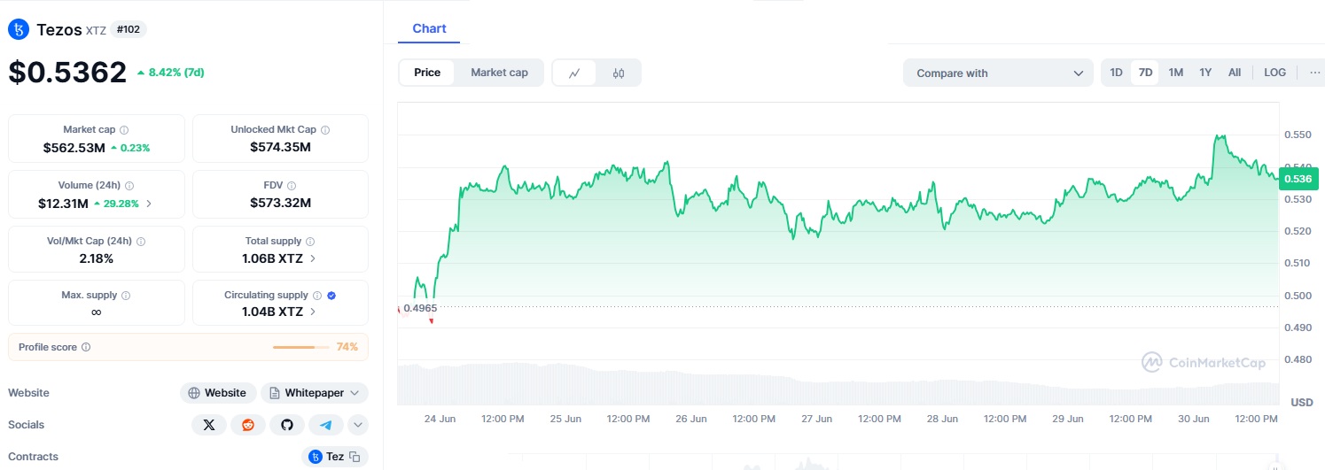
Task: Switch to candlestick chart view icon
Action: pyautogui.click(x=619, y=73)
